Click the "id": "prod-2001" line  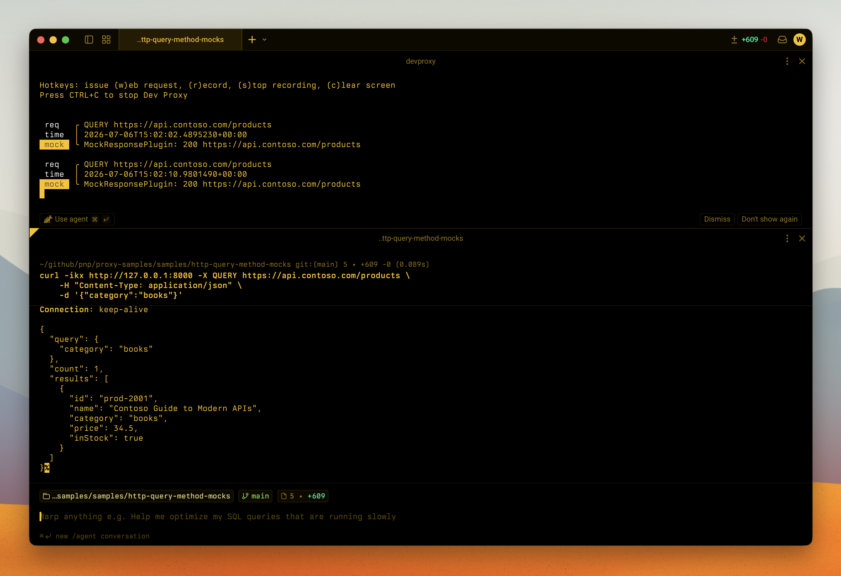click(114, 398)
